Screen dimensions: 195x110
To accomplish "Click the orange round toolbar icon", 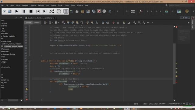I will 187,11.
